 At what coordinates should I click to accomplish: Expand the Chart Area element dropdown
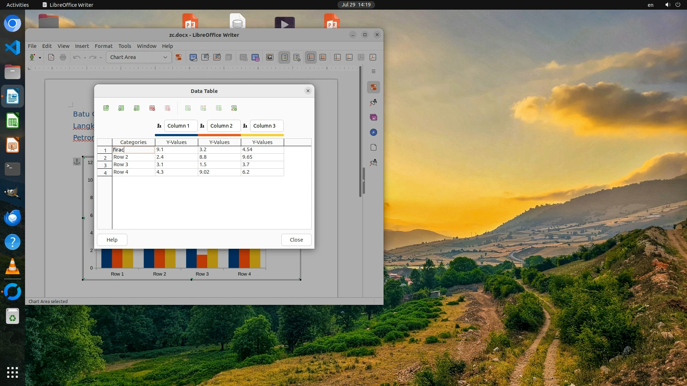(165, 57)
